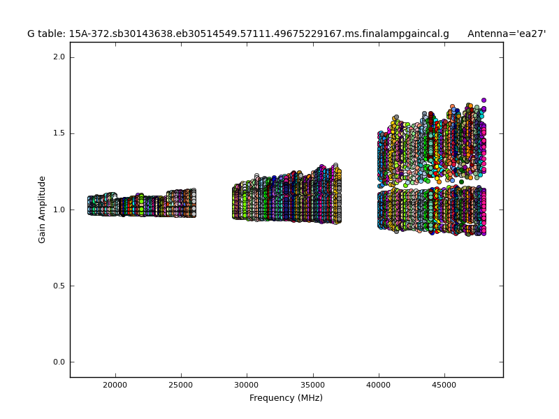
Task: Click the 30000 x-axis tick label
Action: 247,385
